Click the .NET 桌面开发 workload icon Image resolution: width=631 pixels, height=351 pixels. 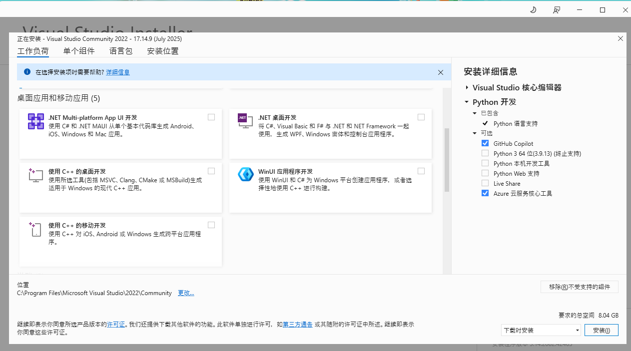point(245,120)
